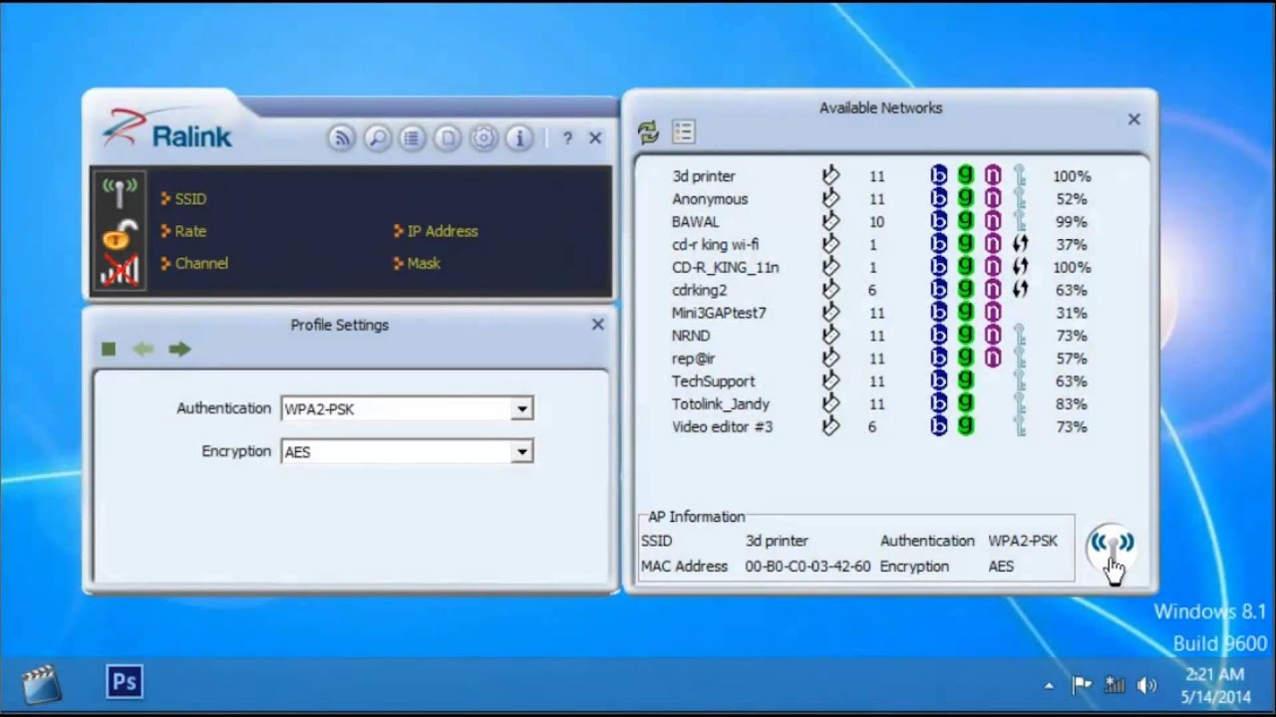Click the WPA2-PSK Authentication combo box
This screenshot has width=1276, height=717.
[407, 409]
